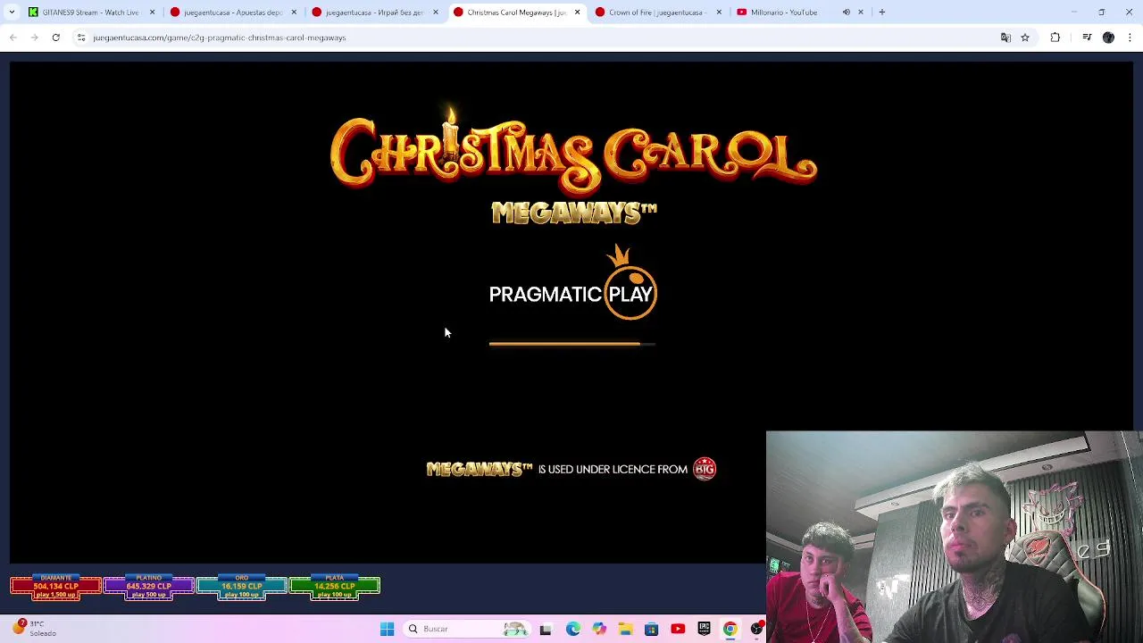1143x643 pixels.
Task: Launch Microsoft Edge from the taskbar
Action: pos(572,629)
